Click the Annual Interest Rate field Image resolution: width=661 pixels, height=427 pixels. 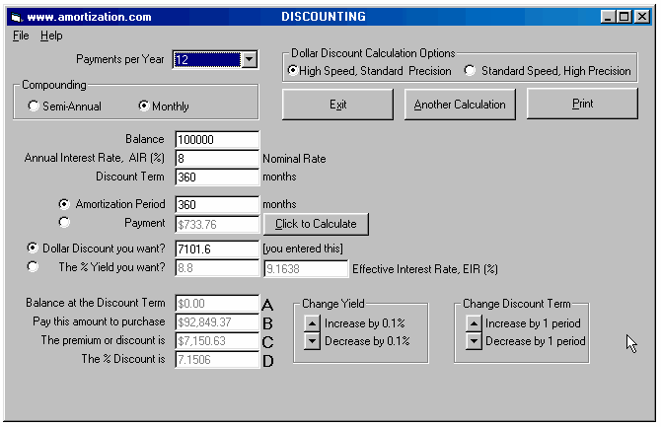click(x=216, y=159)
